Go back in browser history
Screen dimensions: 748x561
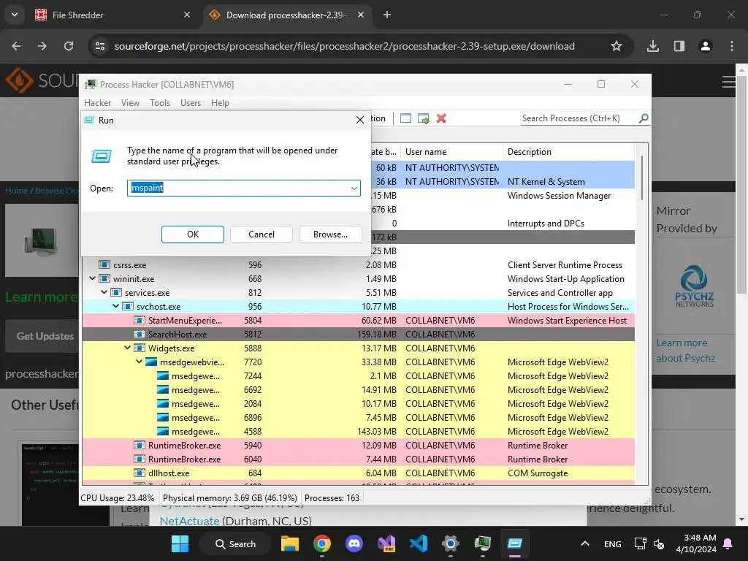(x=16, y=46)
